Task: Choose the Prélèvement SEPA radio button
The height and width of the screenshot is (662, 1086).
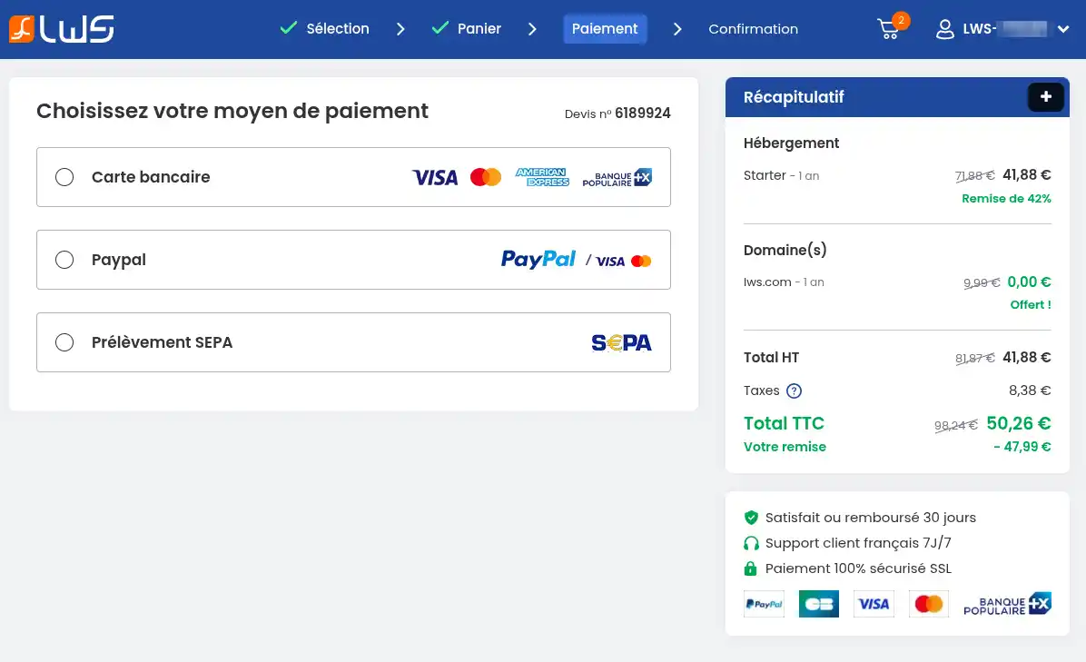Action: click(64, 342)
